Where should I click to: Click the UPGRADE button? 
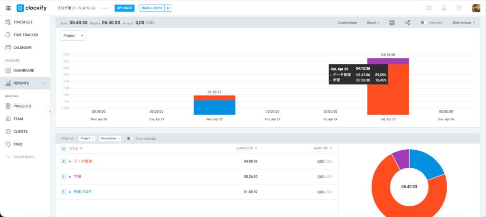click(x=125, y=8)
